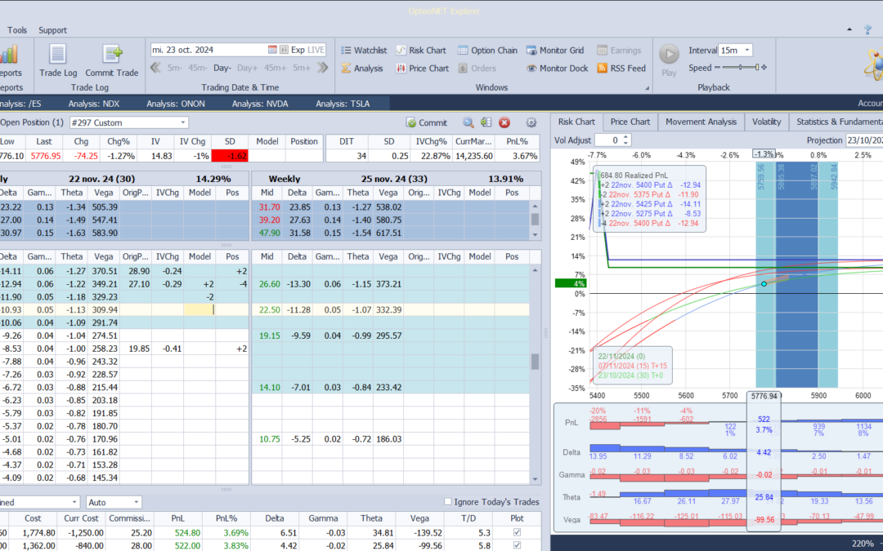Step back one day with Day-
Screen dimensions: 883x551
(222, 68)
